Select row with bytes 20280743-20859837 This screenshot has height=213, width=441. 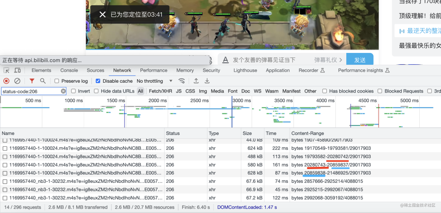[220, 165]
